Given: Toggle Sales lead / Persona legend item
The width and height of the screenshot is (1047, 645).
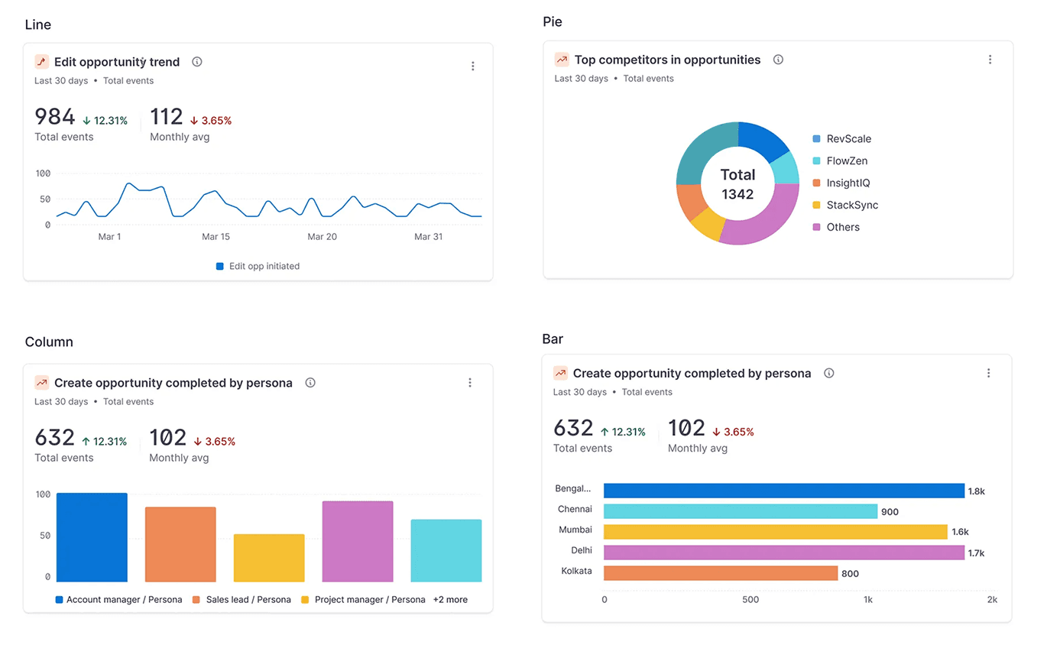Looking at the screenshot, I should tap(241, 600).
